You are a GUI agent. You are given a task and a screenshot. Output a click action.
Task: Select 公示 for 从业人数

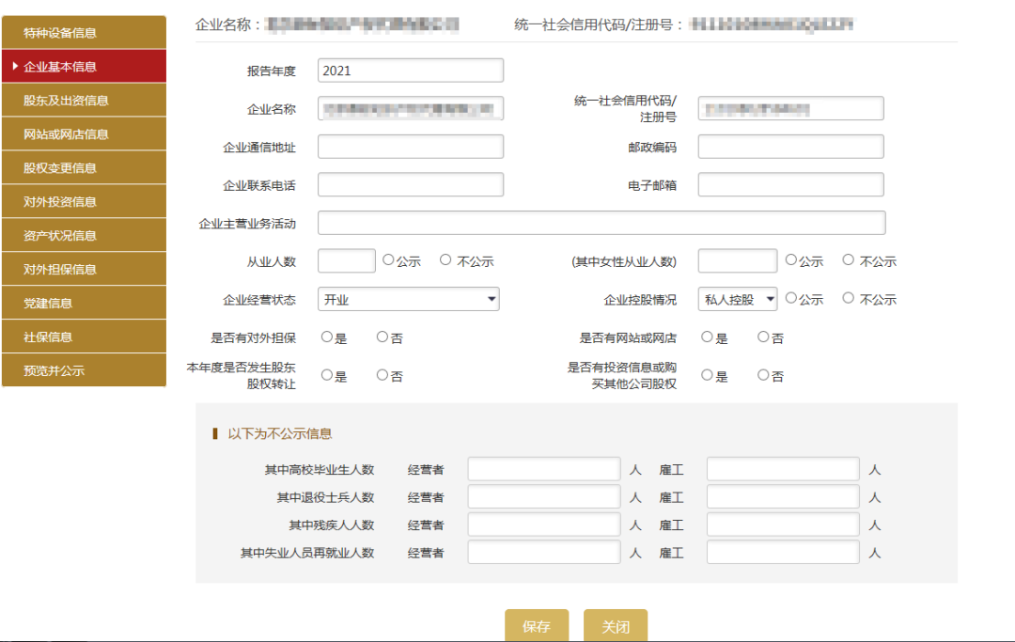[x=388, y=260]
